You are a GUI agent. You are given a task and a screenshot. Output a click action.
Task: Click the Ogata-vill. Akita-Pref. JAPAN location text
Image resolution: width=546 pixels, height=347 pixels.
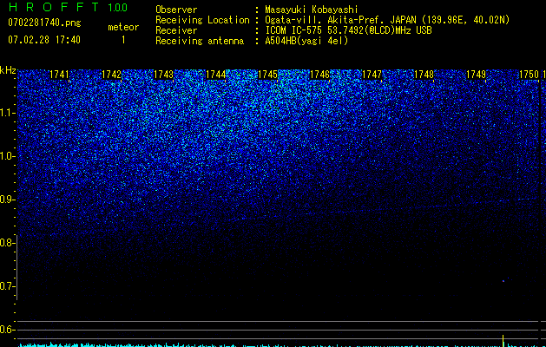387,20
